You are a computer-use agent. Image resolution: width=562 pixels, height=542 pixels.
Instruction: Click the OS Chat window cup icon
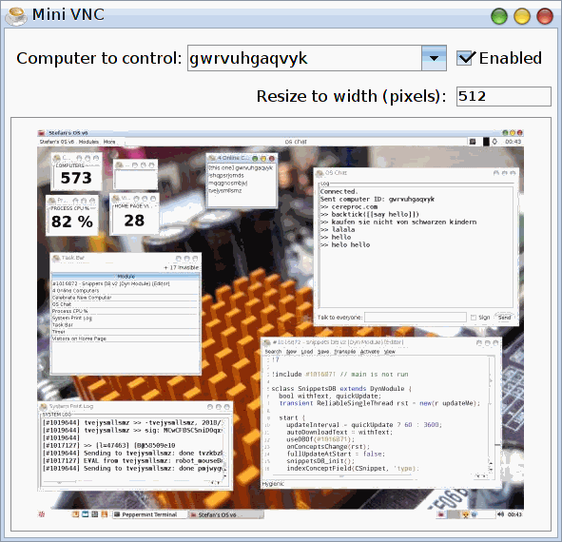(x=319, y=173)
